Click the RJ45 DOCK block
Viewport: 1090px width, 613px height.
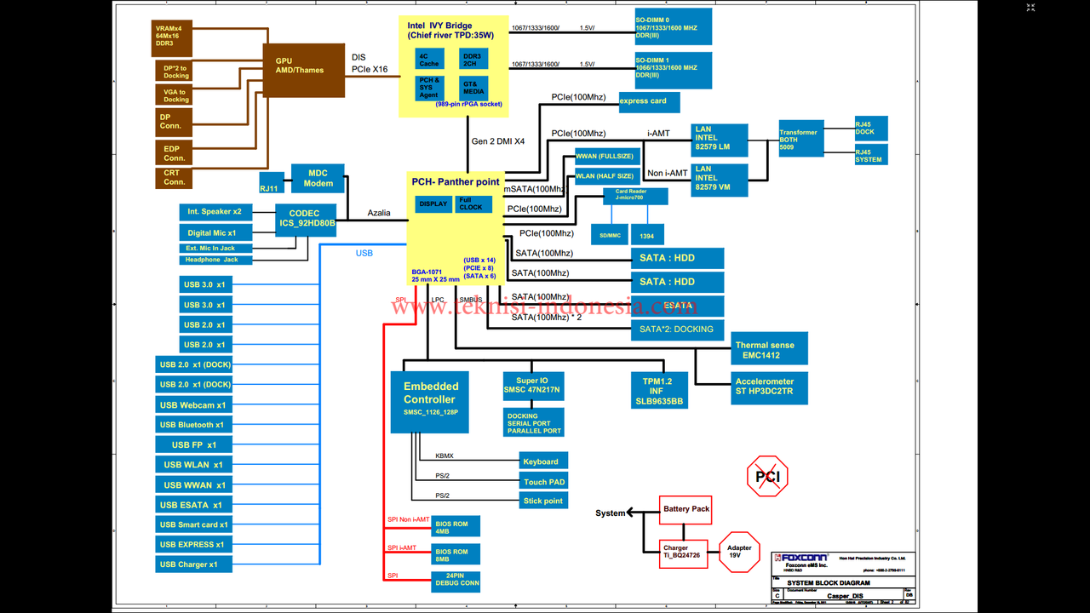(x=871, y=129)
